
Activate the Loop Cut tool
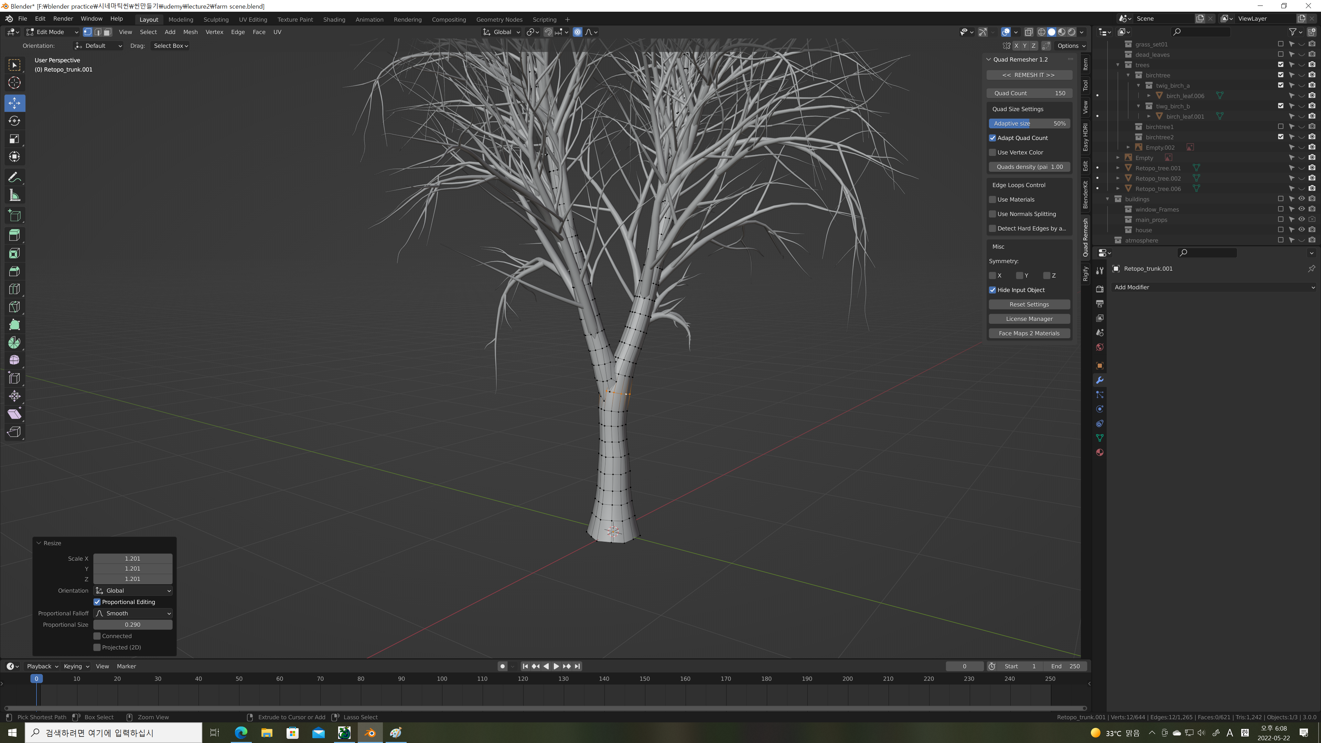14,289
